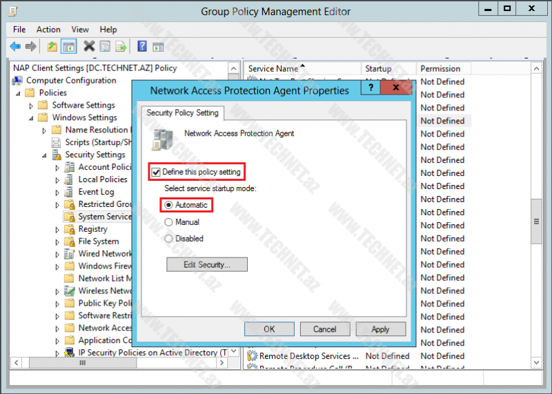Open the Action menu
The width and height of the screenshot is (552, 394).
tap(48, 30)
